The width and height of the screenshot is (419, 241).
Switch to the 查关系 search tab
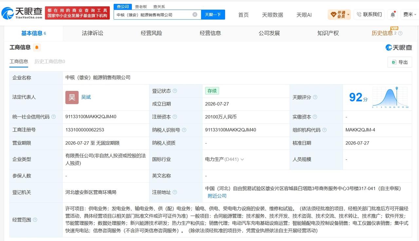point(159,7)
